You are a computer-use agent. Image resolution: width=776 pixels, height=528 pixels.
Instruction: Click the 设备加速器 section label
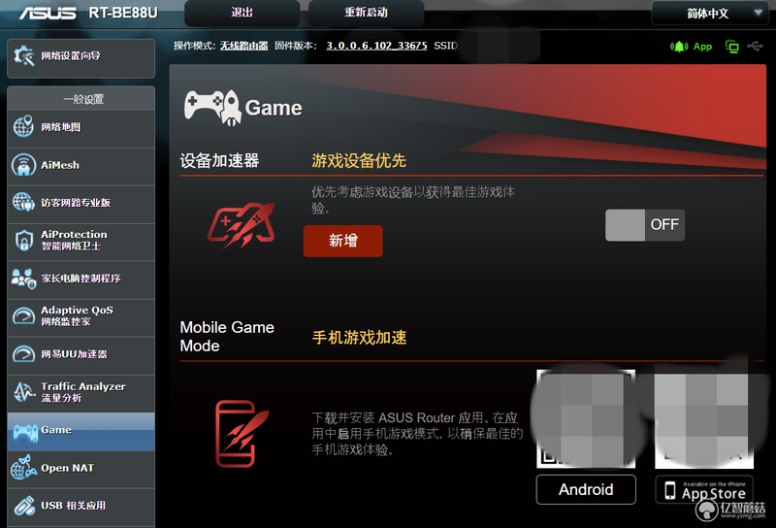(220, 160)
